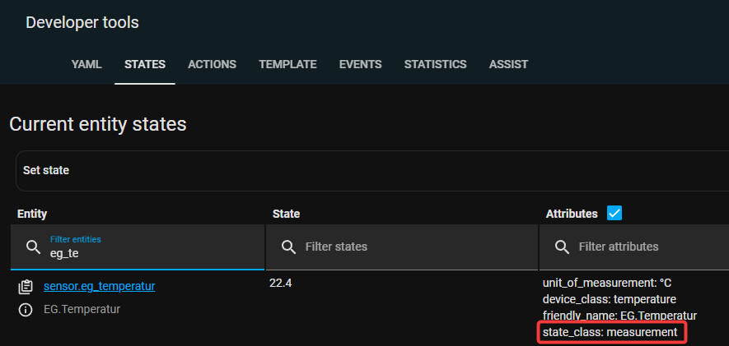Open the EVENTS tab
The width and height of the screenshot is (729, 346).
pos(360,64)
